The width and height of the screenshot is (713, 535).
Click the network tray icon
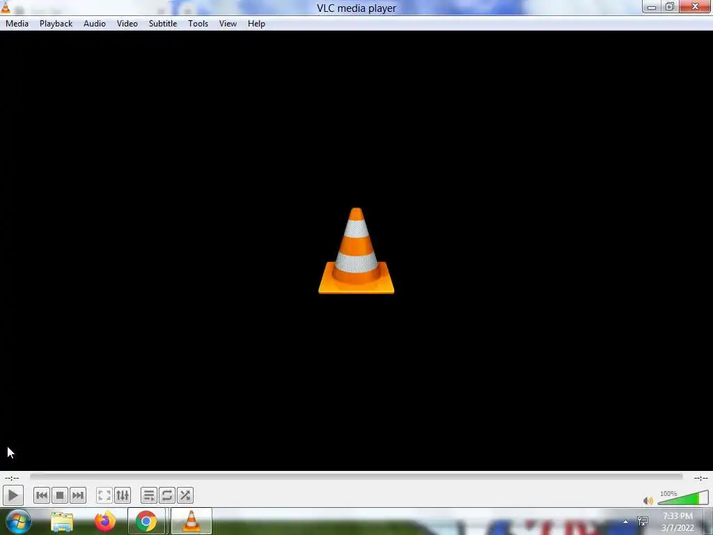(643, 521)
